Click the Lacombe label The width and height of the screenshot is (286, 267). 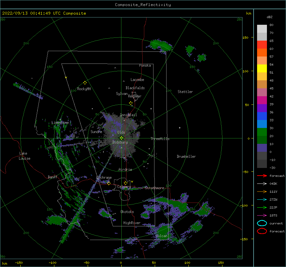[x=137, y=80]
